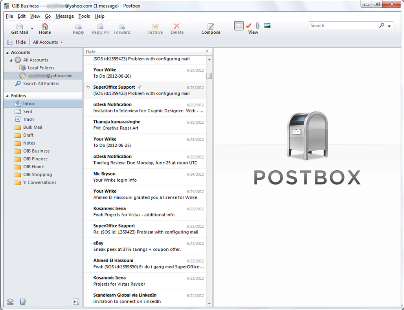Go to the Home toolbar icon
Viewport: 404px width, 310px height.
point(45,27)
